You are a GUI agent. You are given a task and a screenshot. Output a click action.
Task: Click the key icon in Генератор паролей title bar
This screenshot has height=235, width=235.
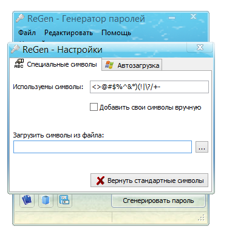tap(20, 18)
